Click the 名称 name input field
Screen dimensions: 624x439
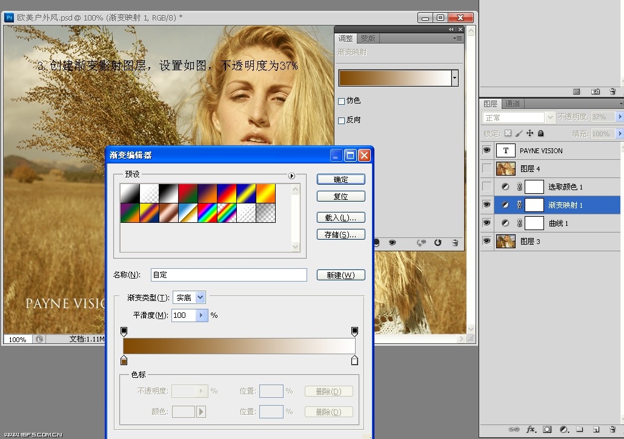coord(229,275)
